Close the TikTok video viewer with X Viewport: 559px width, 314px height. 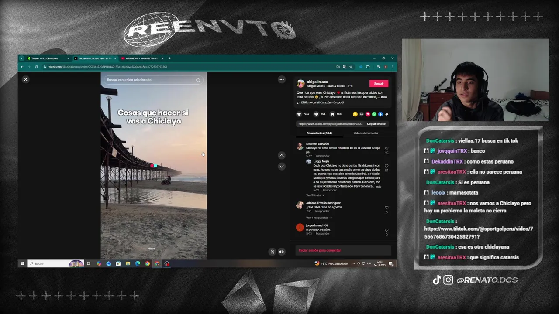(25, 79)
